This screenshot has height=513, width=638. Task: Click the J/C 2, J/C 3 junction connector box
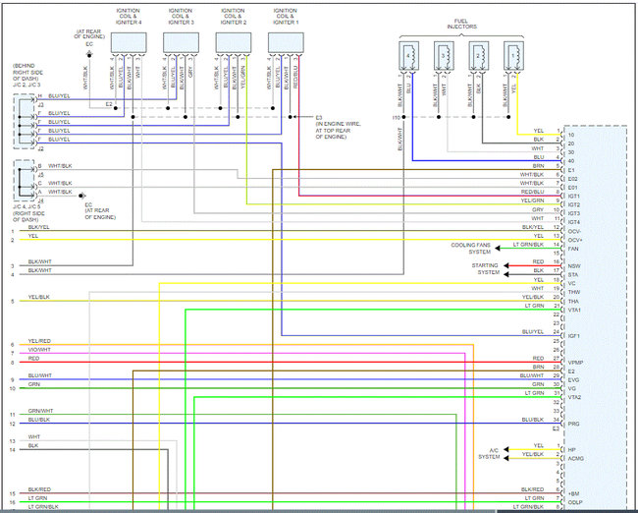[x=24, y=121]
